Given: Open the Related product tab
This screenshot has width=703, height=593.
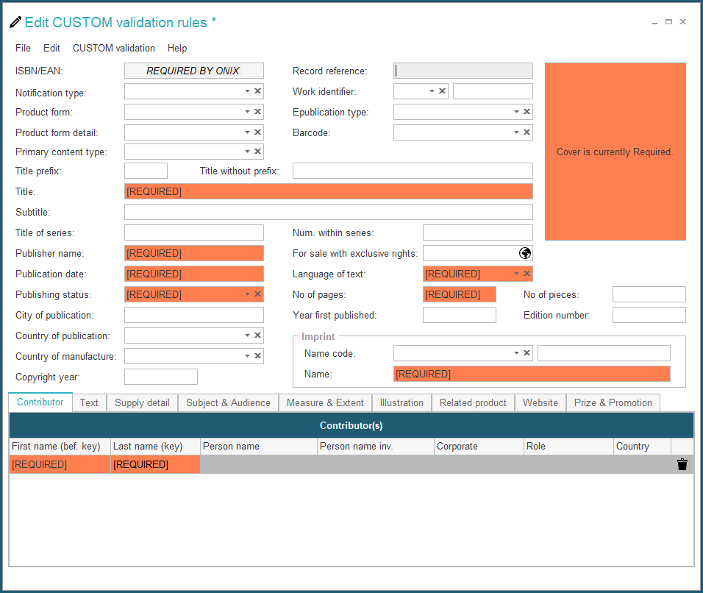Looking at the screenshot, I should pos(473,402).
